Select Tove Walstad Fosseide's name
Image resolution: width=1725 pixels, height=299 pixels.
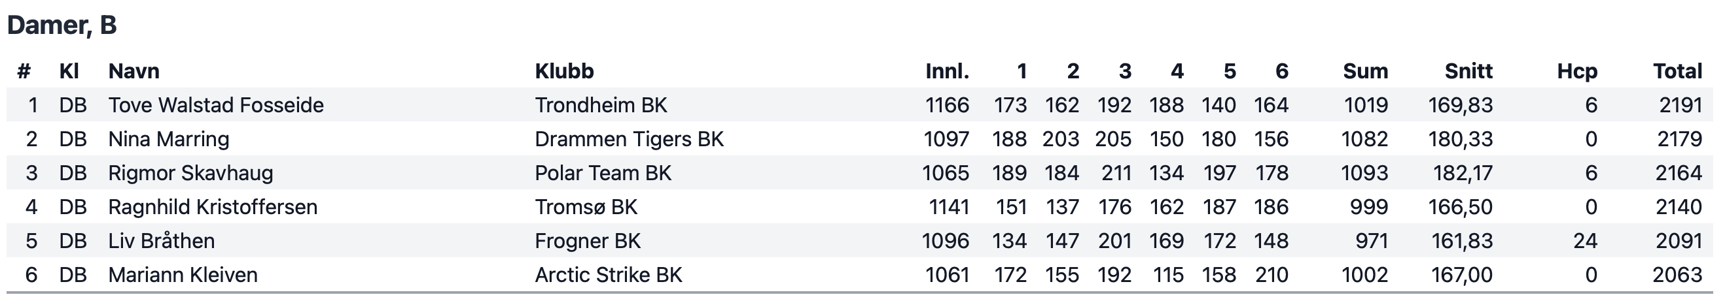(217, 106)
